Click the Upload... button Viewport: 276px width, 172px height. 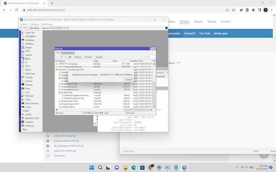point(100,57)
